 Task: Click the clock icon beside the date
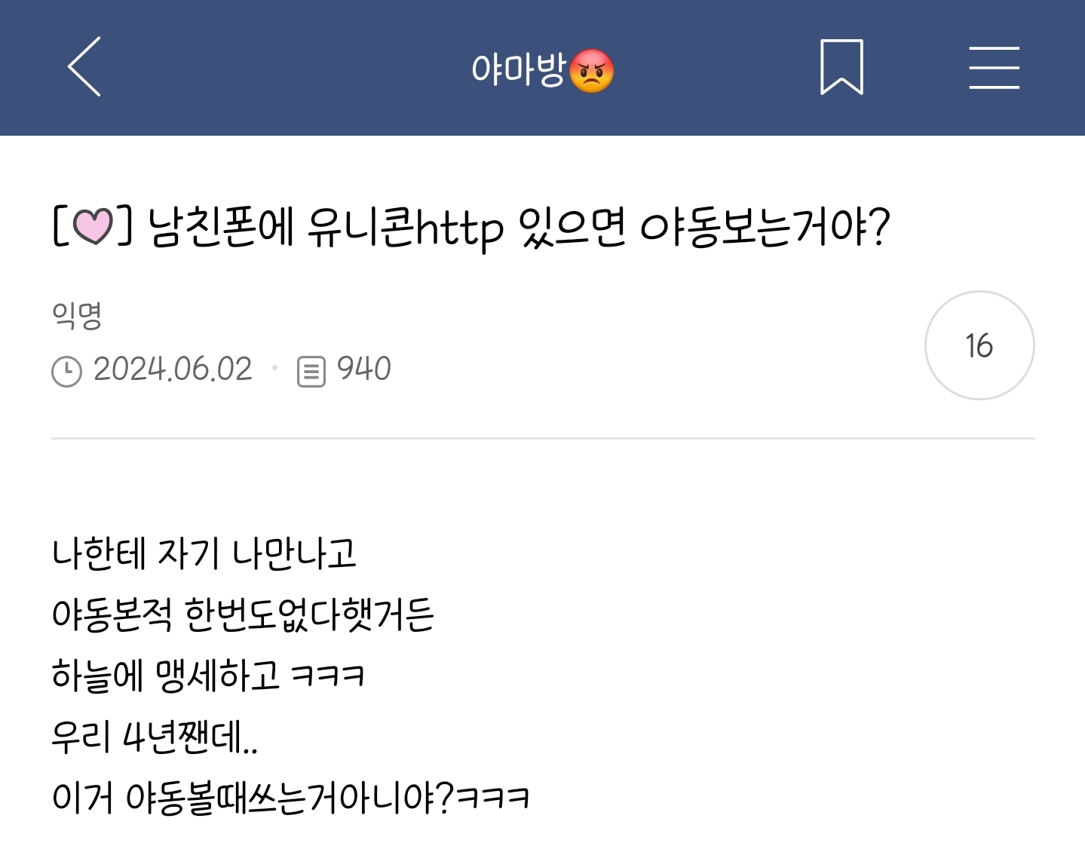point(66,371)
